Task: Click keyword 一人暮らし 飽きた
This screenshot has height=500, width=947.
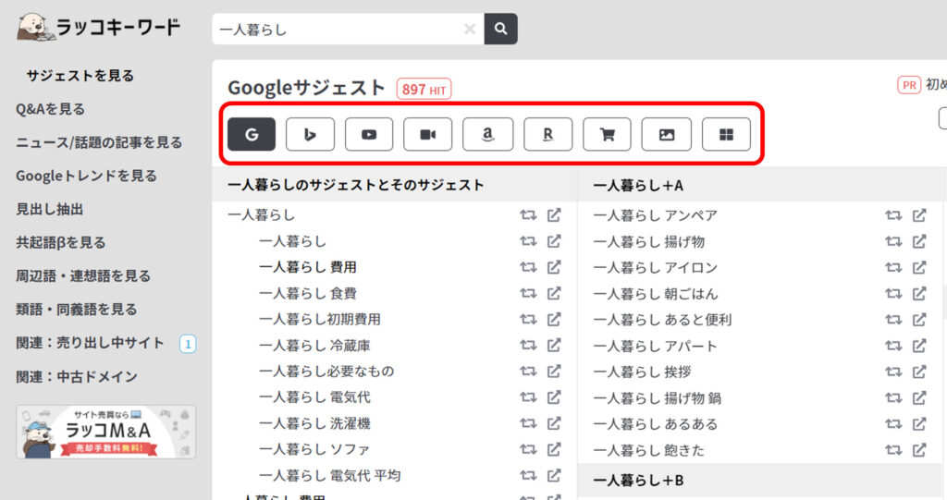Action: click(648, 450)
